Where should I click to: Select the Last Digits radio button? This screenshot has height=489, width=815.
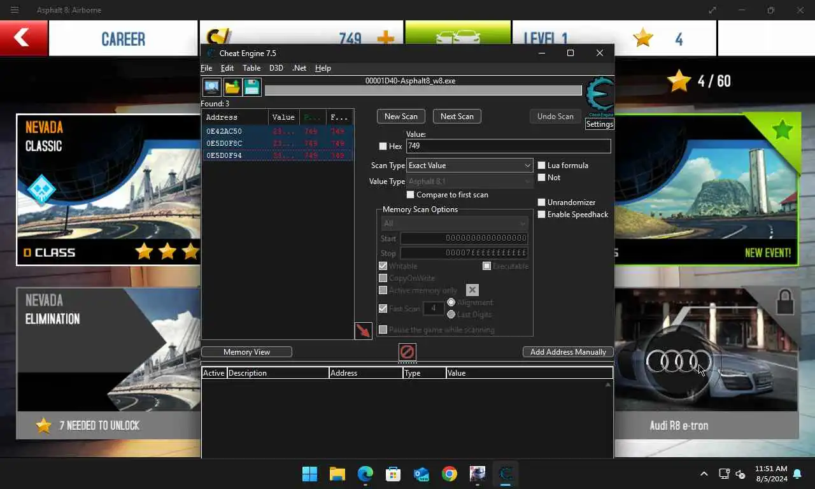(x=451, y=315)
